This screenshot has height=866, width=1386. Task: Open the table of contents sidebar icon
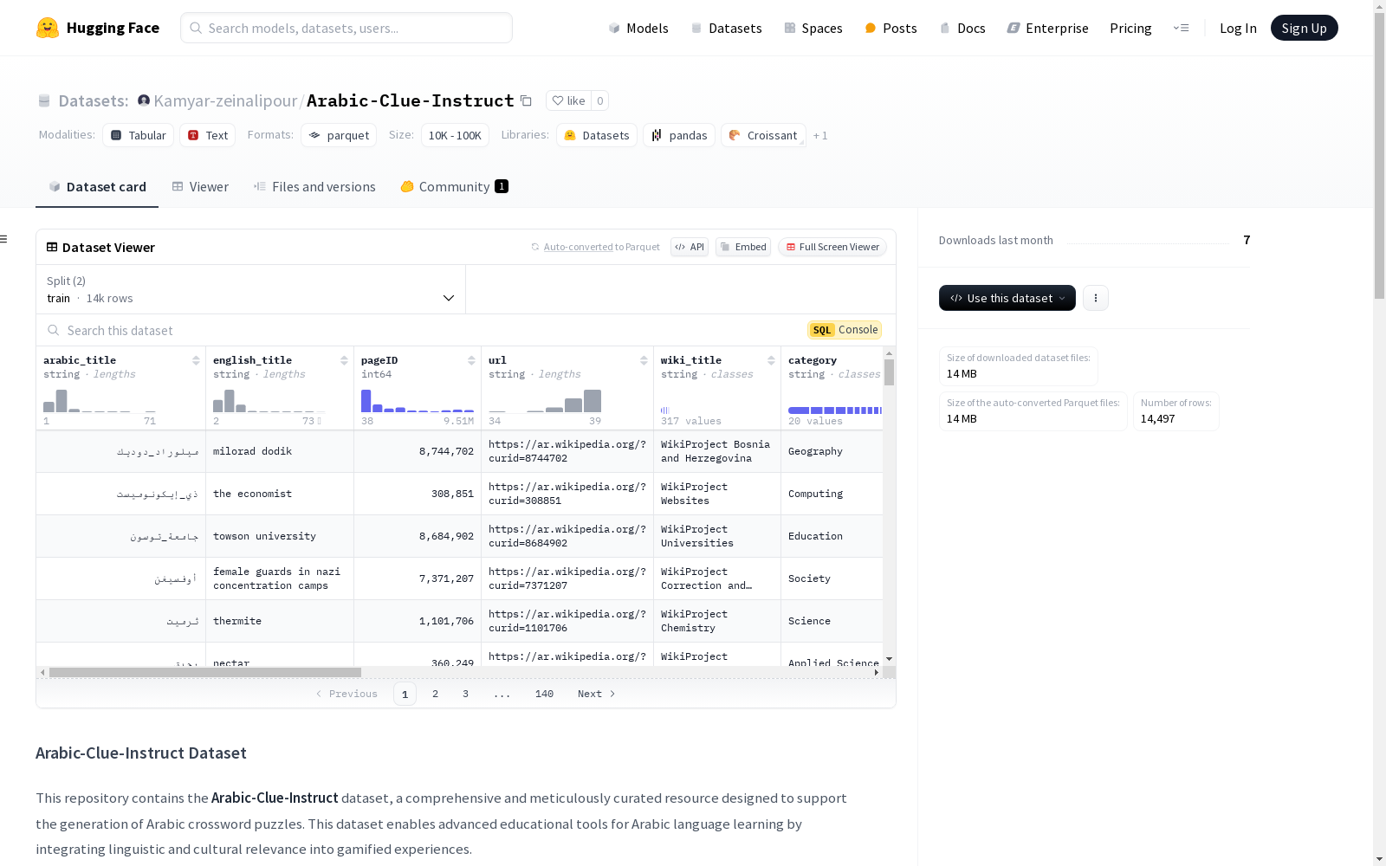pyautogui.click(x=4, y=239)
